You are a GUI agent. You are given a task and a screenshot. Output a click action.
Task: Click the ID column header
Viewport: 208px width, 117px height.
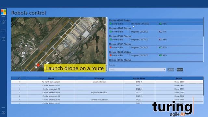[19, 78]
